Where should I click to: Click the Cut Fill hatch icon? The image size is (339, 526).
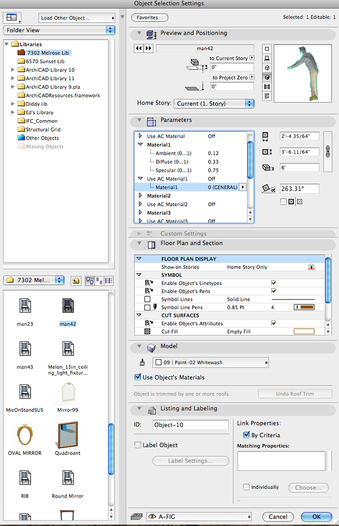(x=147, y=331)
